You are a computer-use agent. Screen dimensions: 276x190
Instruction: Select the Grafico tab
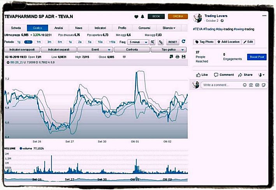tap(37, 28)
